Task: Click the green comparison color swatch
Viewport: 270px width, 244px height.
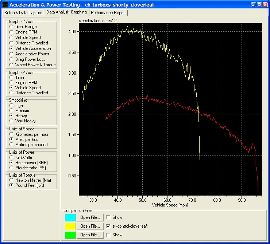Action: point(70,235)
